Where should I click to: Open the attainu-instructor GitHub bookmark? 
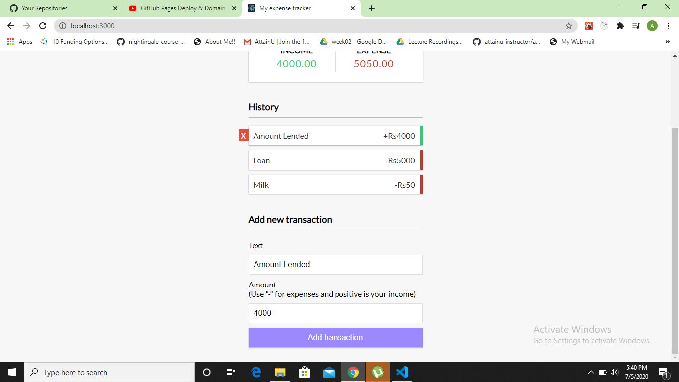(x=507, y=42)
